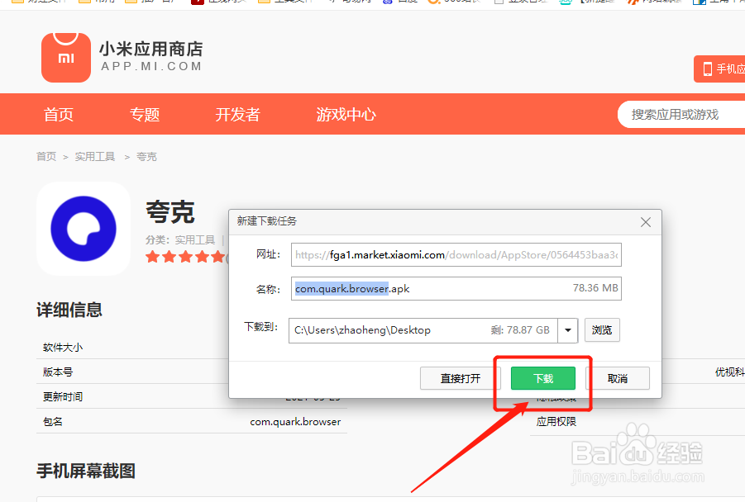Click the 实用工具 breadcrumb link

[95, 157]
